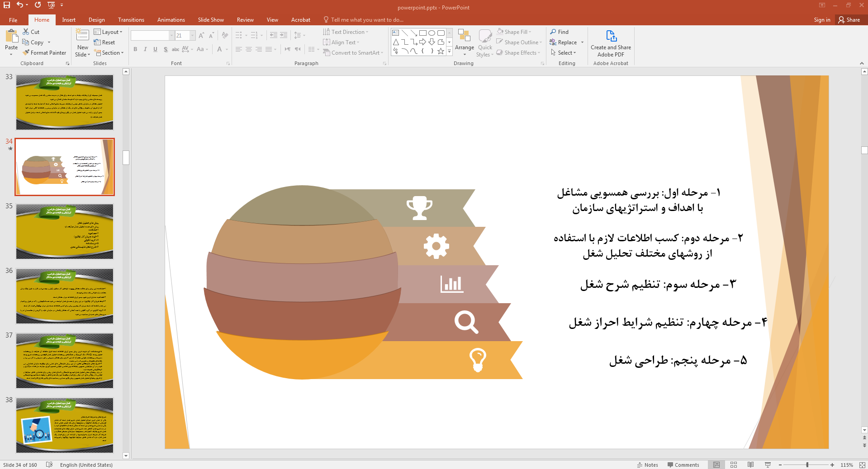Expand the Section dropdown
The height and width of the screenshot is (469, 868).
point(109,53)
